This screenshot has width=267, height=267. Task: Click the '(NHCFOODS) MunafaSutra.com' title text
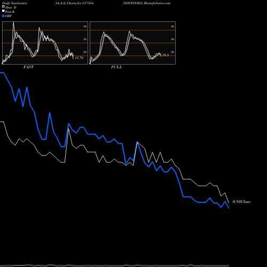click(x=146, y=3)
